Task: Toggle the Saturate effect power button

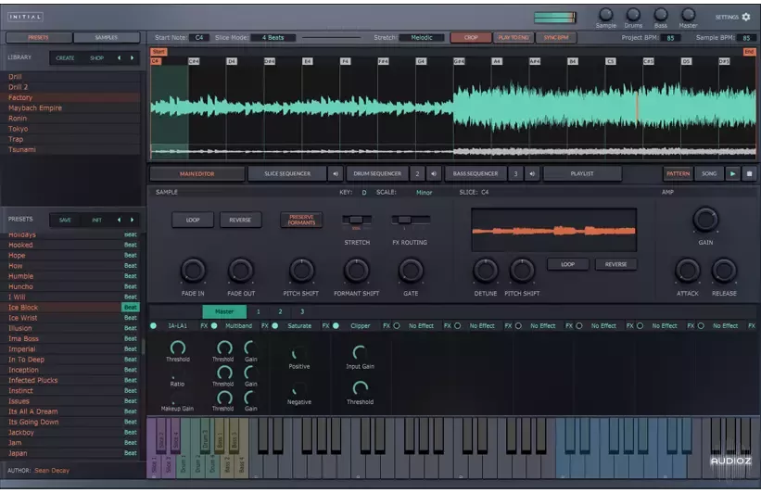Action: tap(274, 325)
